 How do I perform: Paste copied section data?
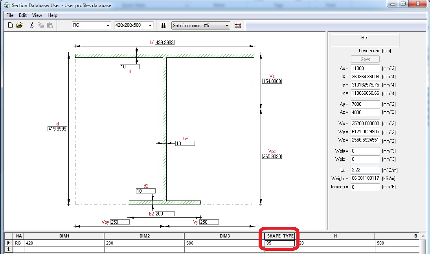pyautogui.click(x=50, y=25)
